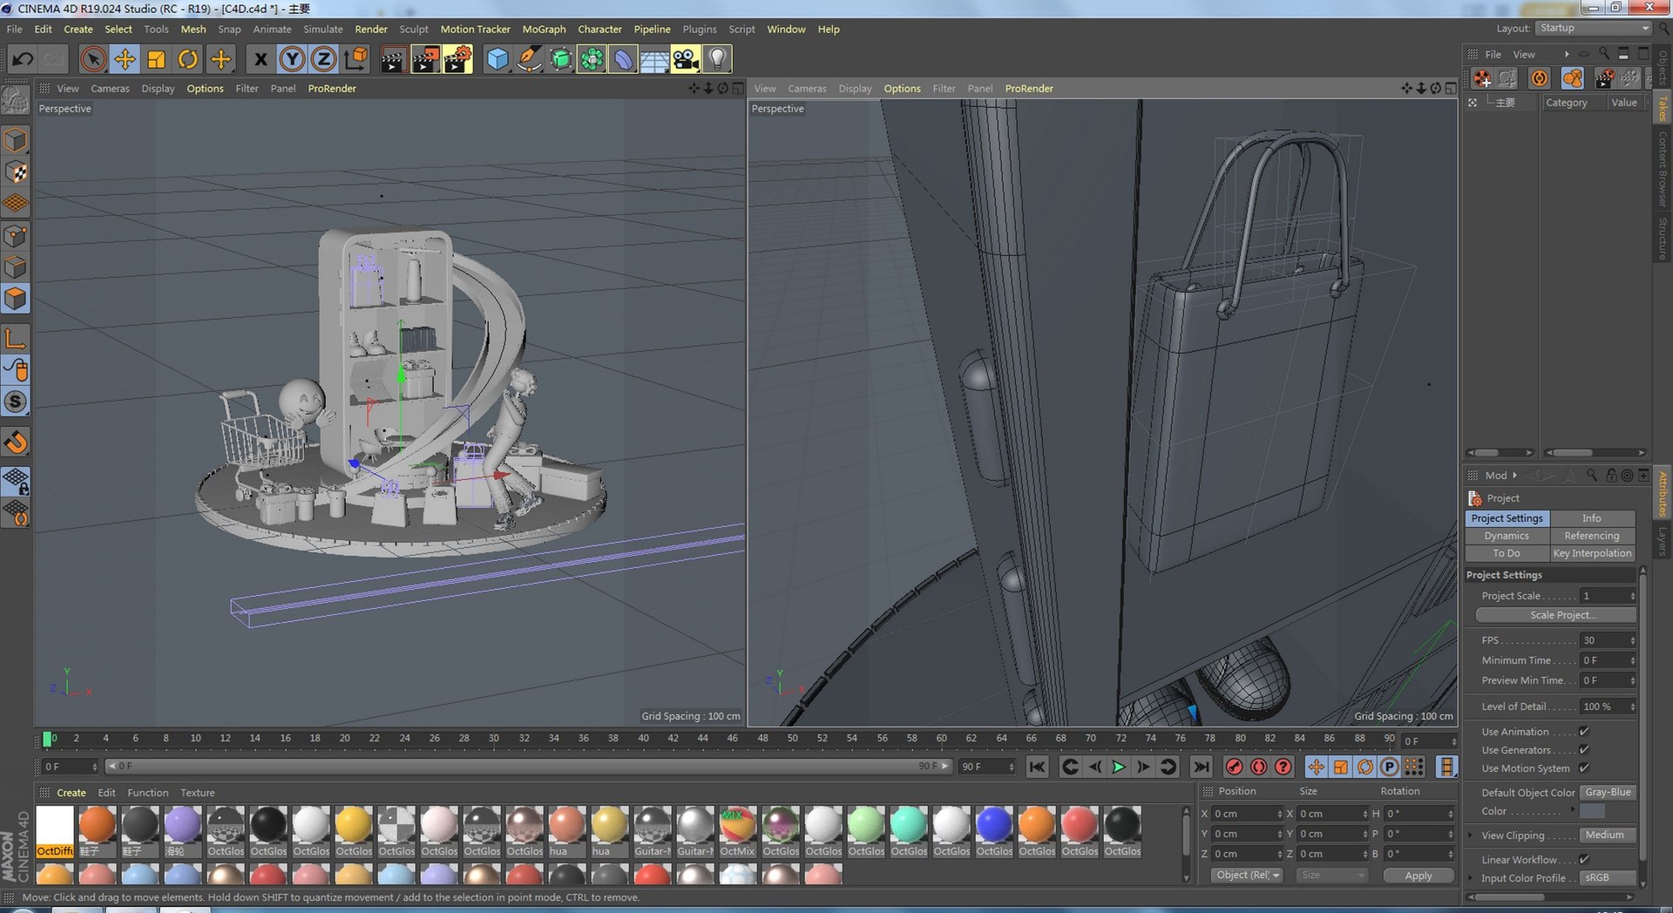The width and height of the screenshot is (1673, 913).
Task: Toggle Z axis lock
Action: click(x=323, y=59)
